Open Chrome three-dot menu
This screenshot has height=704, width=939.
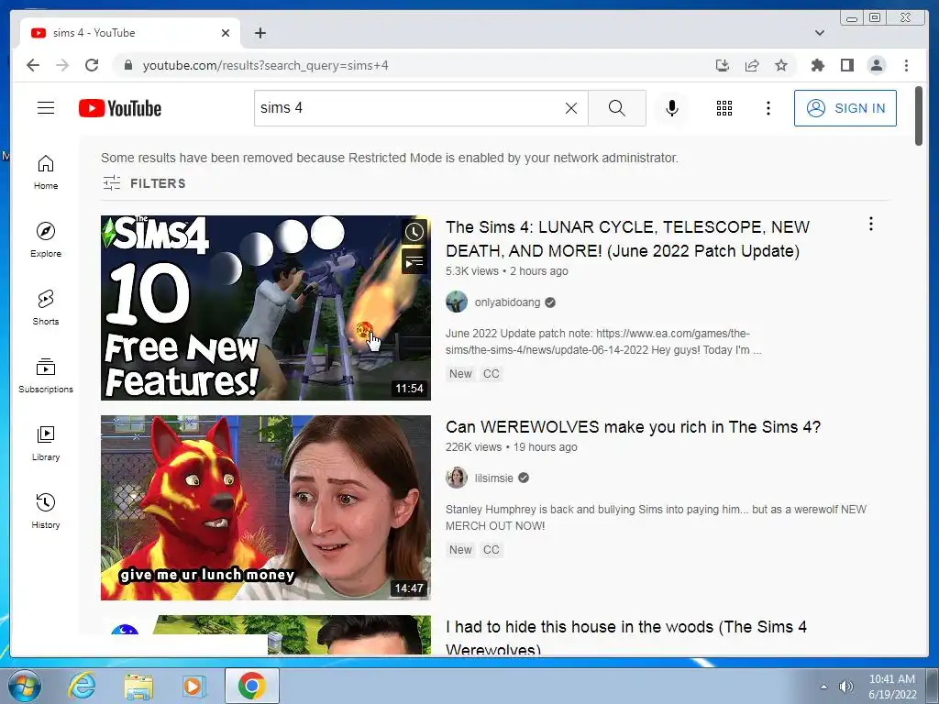point(906,65)
